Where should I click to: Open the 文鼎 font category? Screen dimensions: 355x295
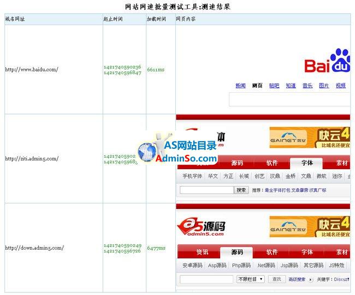(306, 176)
